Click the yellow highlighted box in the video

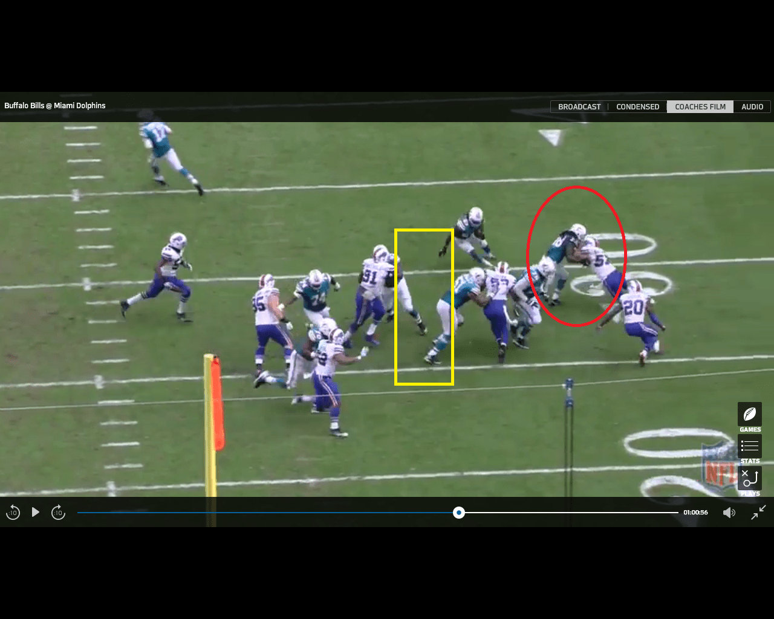(424, 306)
